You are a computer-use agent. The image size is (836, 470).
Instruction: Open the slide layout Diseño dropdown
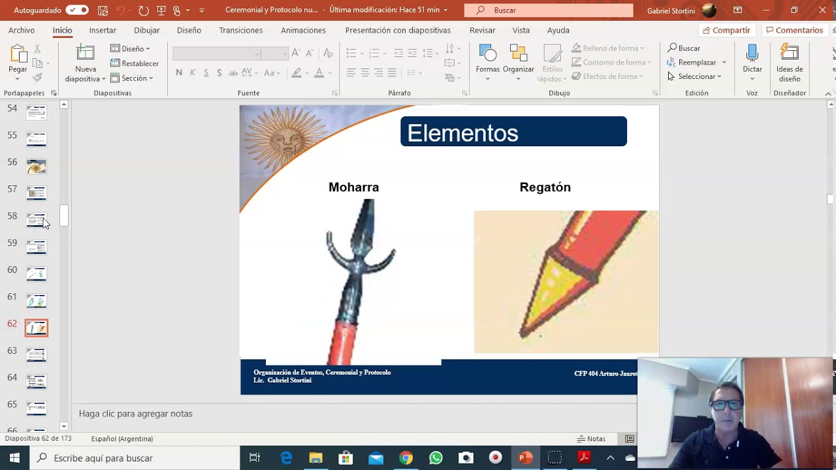click(x=131, y=49)
